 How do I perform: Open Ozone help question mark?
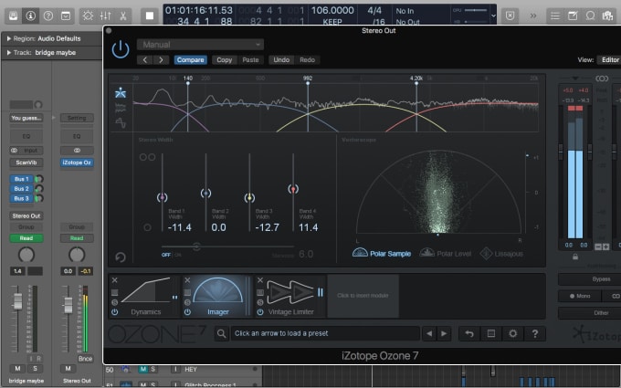click(x=534, y=334)
